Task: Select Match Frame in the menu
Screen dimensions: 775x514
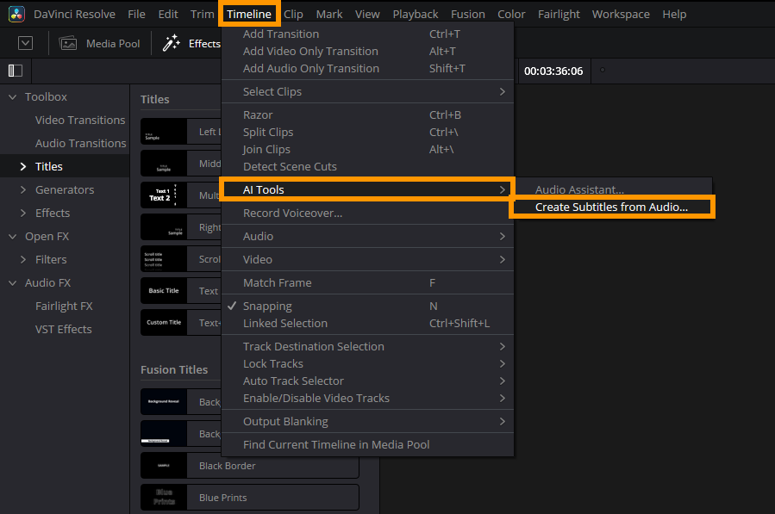Action: coord(368,283)
